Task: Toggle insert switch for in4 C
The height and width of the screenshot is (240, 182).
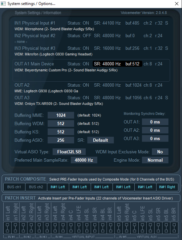Action: [71, 228]
